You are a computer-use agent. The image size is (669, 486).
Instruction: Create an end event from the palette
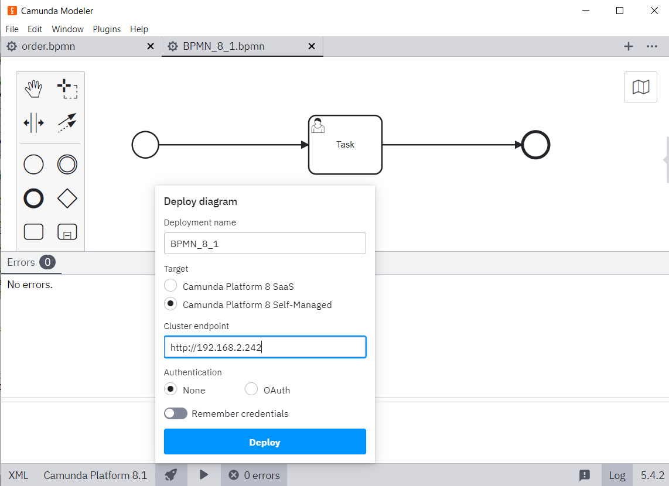pos(33,198)
